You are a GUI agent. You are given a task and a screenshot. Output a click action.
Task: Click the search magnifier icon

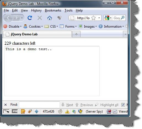(x=123, y=18)
